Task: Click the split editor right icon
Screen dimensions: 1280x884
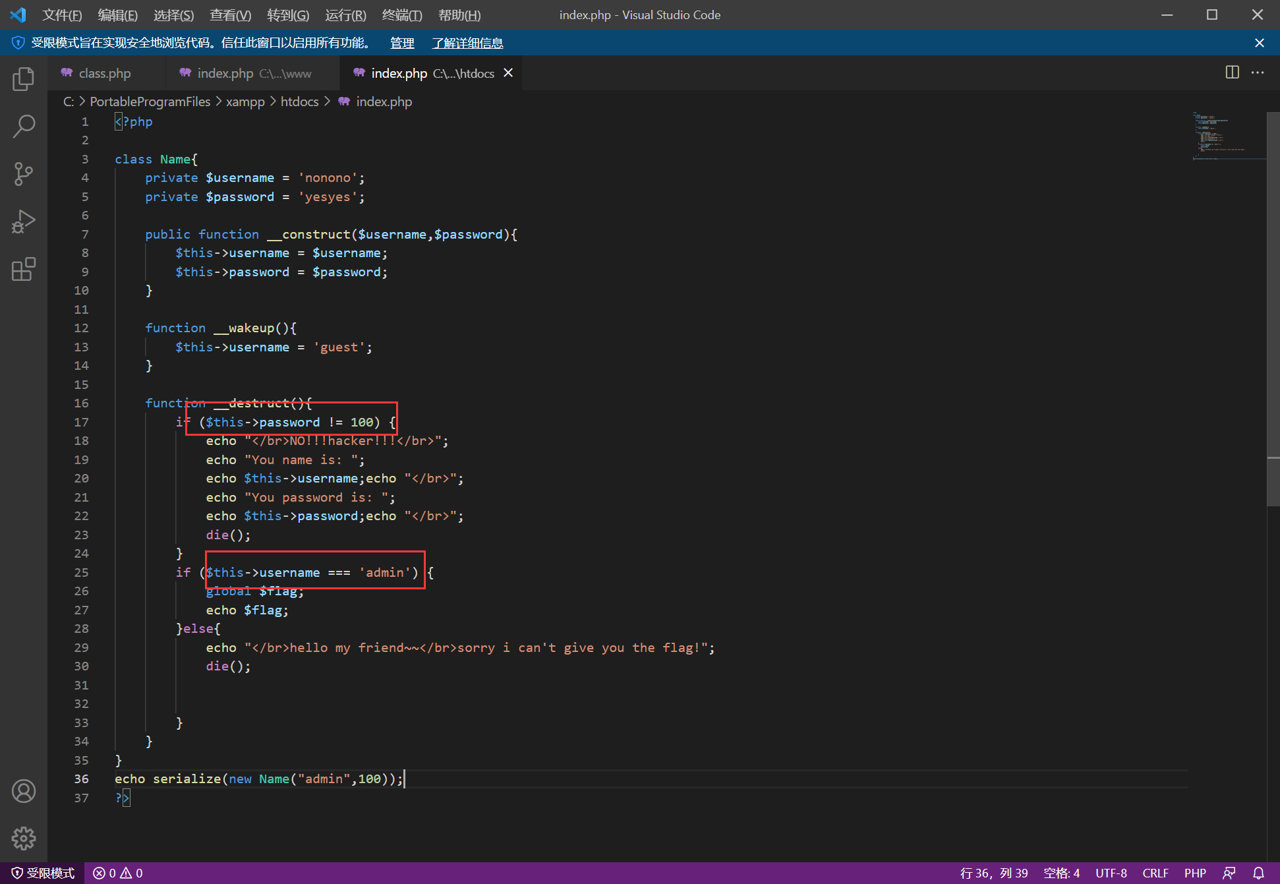Action: [x=1232, y=73]
